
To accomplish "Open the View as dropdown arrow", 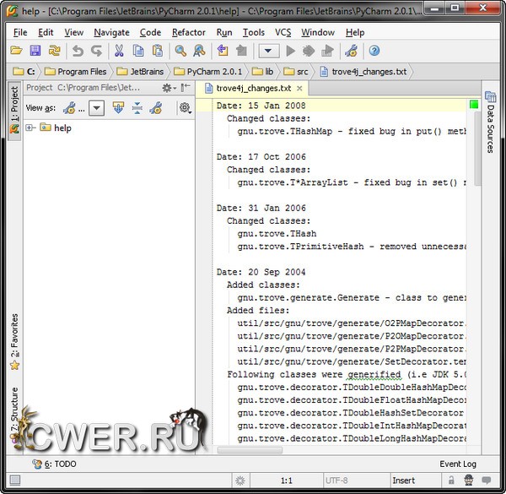I will pos(96,108).
